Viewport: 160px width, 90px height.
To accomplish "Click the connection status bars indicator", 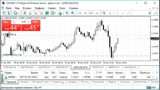I will (149, 87).
